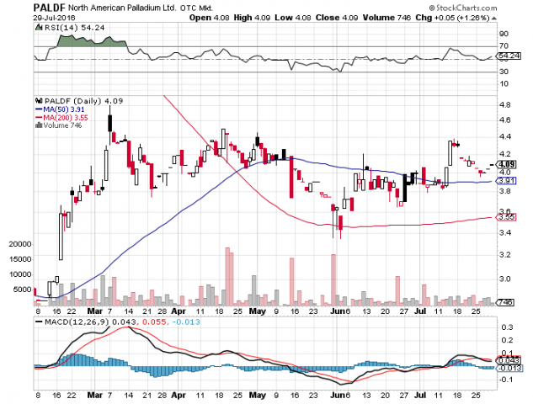Screen dimensions: 533x404
Task: Click the PALDF (Daily) 4.09 legend
Action: pos(83,101)
